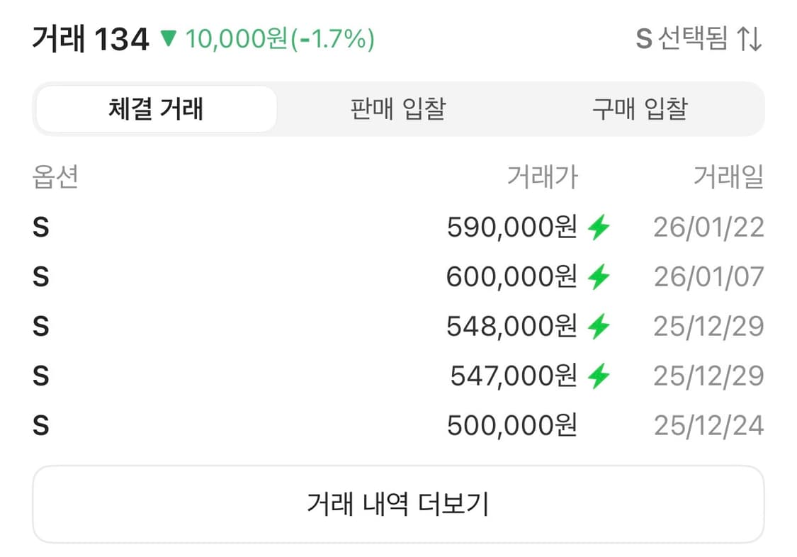Toggle sort order by 거래가 column
The image size is (797, 557).
543,179
